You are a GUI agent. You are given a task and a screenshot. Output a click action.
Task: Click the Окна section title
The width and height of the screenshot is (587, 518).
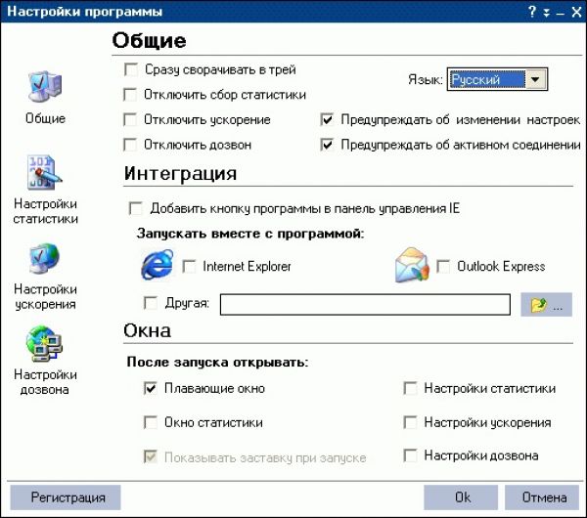[148, 330]
